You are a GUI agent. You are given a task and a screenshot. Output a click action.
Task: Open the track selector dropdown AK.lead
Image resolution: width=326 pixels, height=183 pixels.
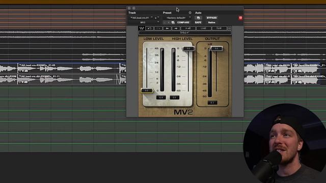[x=142, y=18]
